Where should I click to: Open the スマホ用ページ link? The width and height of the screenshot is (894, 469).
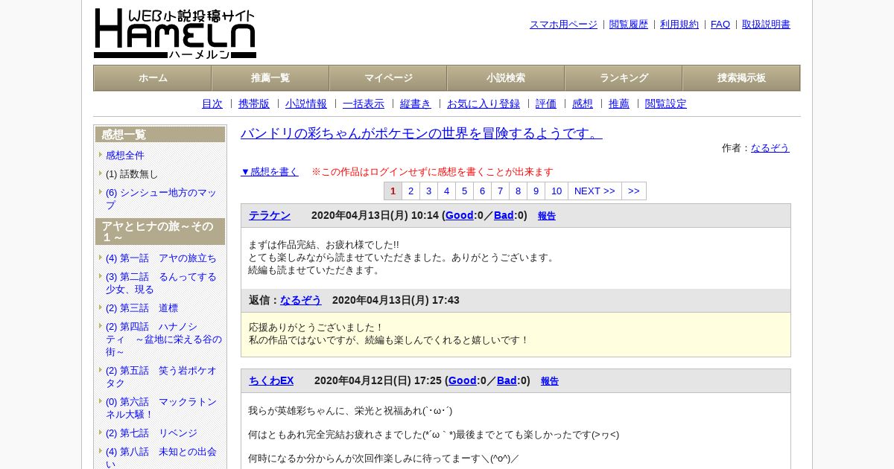tap(563, 24)
